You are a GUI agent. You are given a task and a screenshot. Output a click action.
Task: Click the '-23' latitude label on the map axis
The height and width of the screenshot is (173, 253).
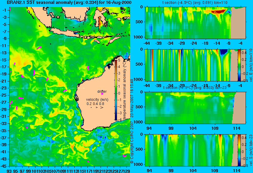click(4, 88)
